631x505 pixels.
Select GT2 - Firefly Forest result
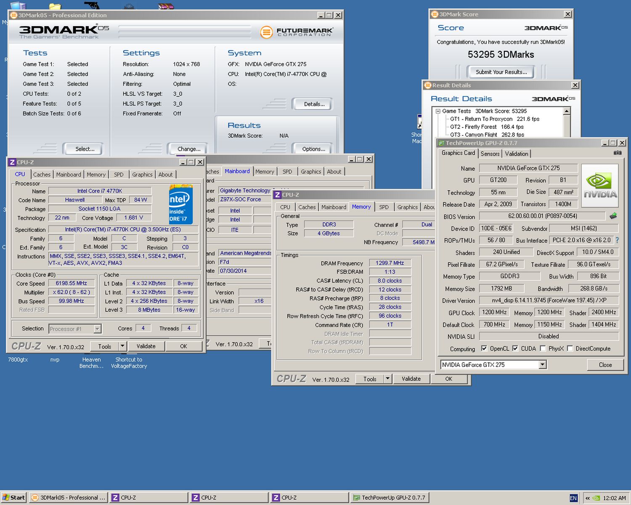coord(487,127)
